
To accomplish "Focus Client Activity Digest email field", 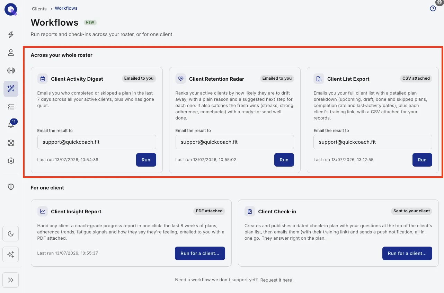I will click(97, 142).
